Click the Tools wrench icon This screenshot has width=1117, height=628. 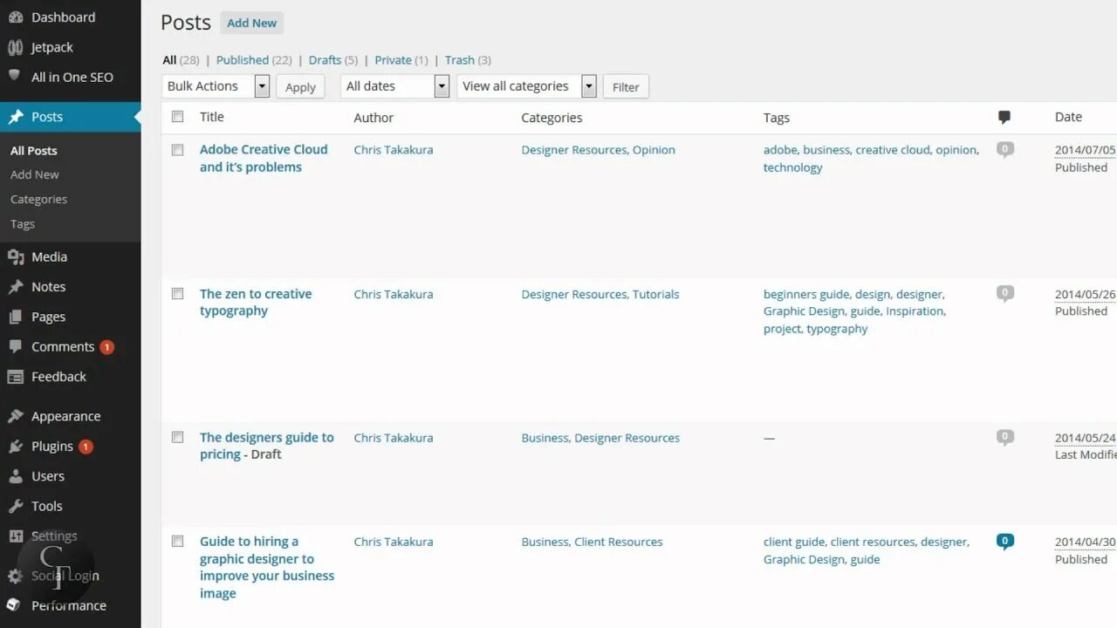[x=15, y=507]
